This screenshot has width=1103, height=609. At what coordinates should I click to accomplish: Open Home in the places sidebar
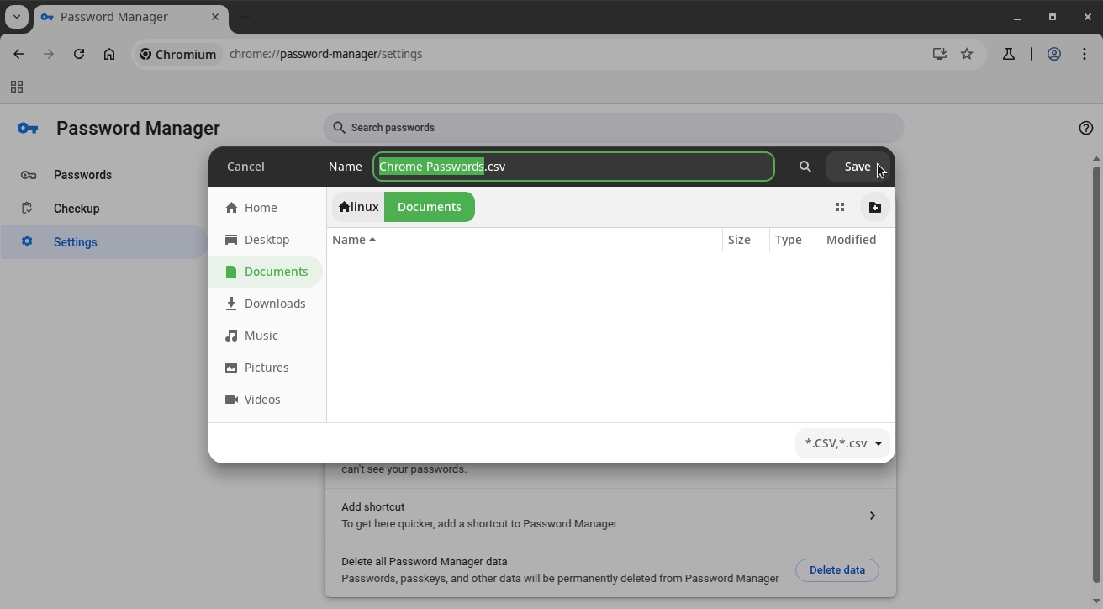pyautogui.click(x=266, y=208)
